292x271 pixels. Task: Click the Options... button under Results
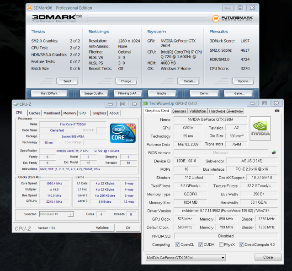point(243,81)
